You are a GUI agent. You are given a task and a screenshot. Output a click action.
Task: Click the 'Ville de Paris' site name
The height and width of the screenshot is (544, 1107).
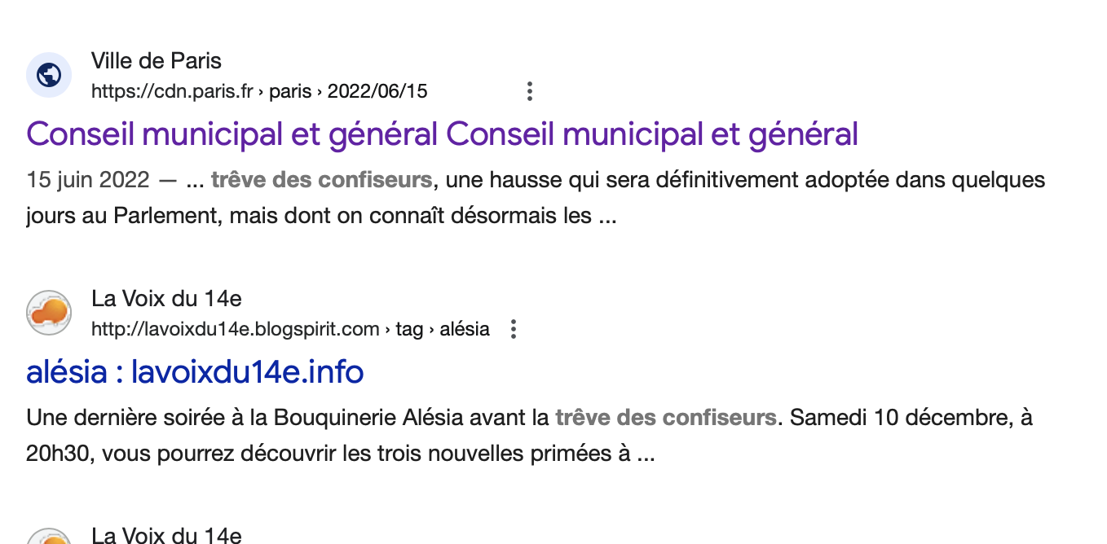click(x=156, y=61)
